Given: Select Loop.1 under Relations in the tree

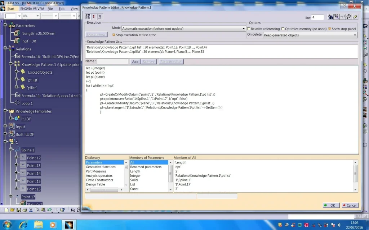Looking at the screenshot, I should [x=27, y=103].
